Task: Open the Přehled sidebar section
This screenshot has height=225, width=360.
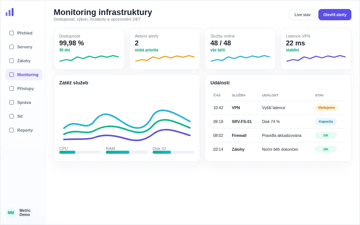Action: pos(24,33)
